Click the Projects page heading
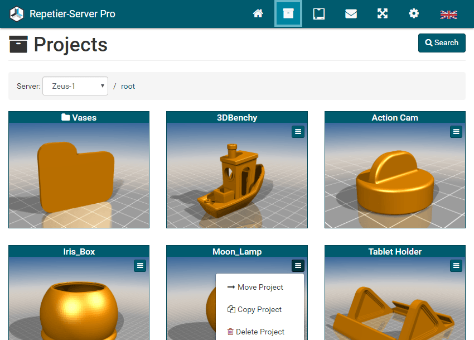This screenshot has height=340, width=474. (x=70, y=45)
